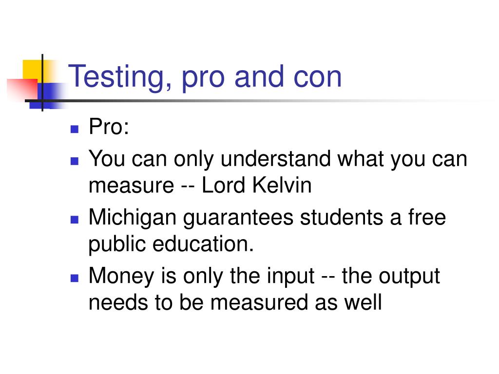
Task: Click the word 'Michigan' in third bullet
Action: [133, 218]
